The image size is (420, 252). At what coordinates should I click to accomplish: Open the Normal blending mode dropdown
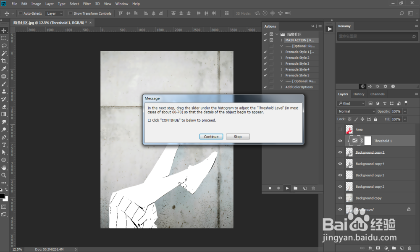click(x=357, y=111)
